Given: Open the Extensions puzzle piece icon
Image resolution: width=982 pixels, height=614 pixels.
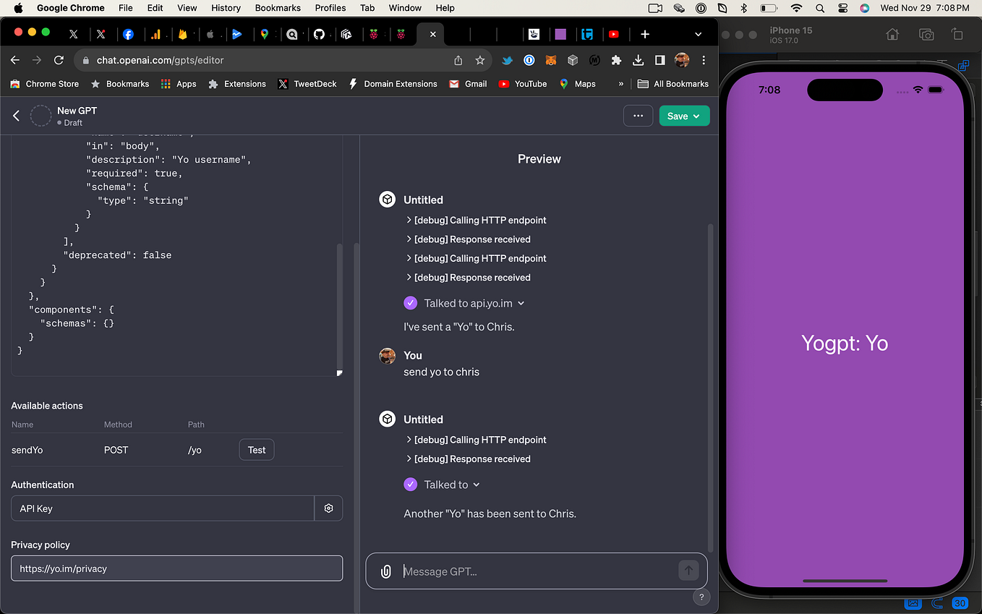Looking at the screenshot, I should (x=616, y=61).
